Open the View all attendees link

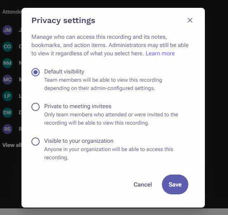[x=12, y=145]
